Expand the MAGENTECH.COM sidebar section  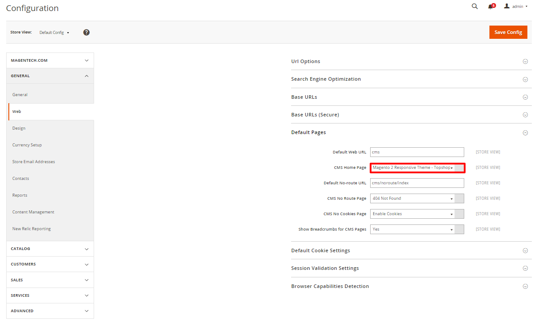[50, 60]
